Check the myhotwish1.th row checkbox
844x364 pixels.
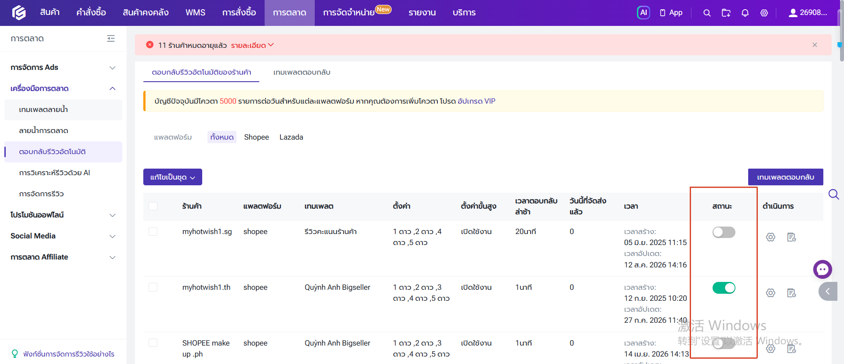click(x=153, y=287)
